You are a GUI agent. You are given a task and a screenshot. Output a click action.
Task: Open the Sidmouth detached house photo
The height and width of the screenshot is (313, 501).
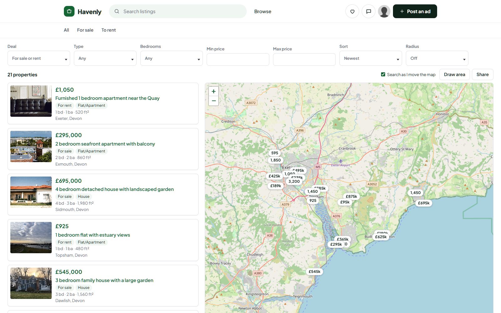[x=31, y=192]
